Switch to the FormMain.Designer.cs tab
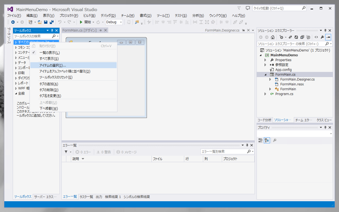This screenshot has height=212, width=339. pos(222,30)
